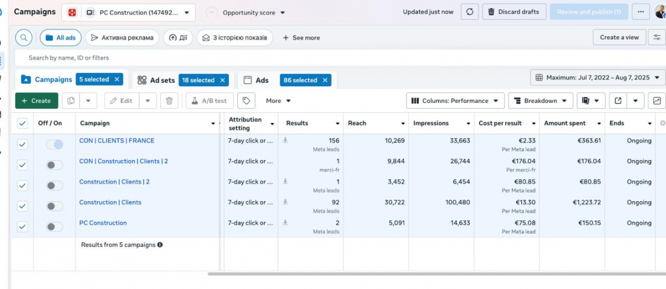Refresh data with the circular arrow icon
Viewport: 666px width, 289px height.
(470, 12)
